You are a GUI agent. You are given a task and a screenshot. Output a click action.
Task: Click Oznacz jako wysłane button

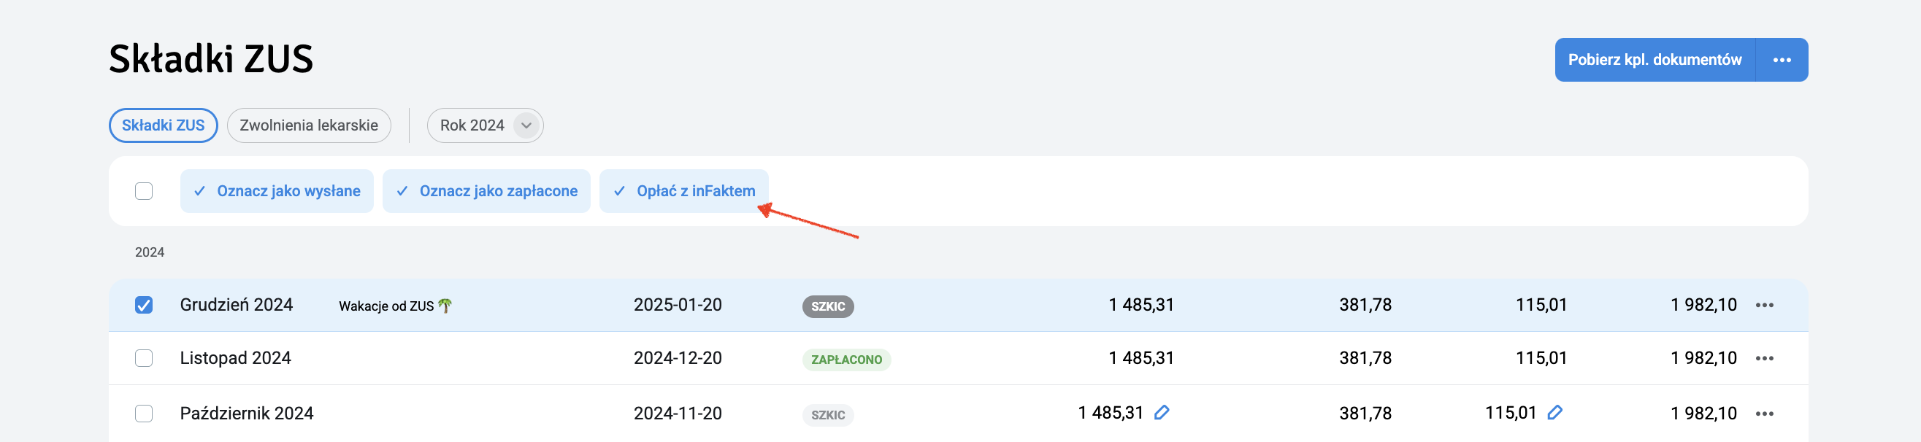[x=277, y=191]
